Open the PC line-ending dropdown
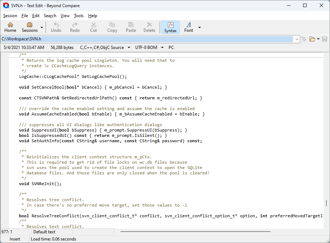The height and width of the screenshot is (243, 330). 171,47
